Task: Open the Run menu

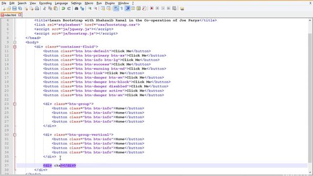Action: click(x=99, y=3)
